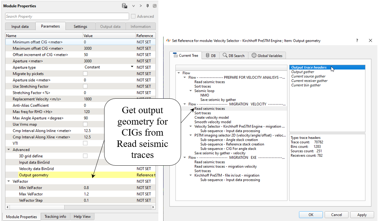Toggle the Migrate by pickets checkbox
This screenshot has width=378, height=221.
tap(85, 74)
